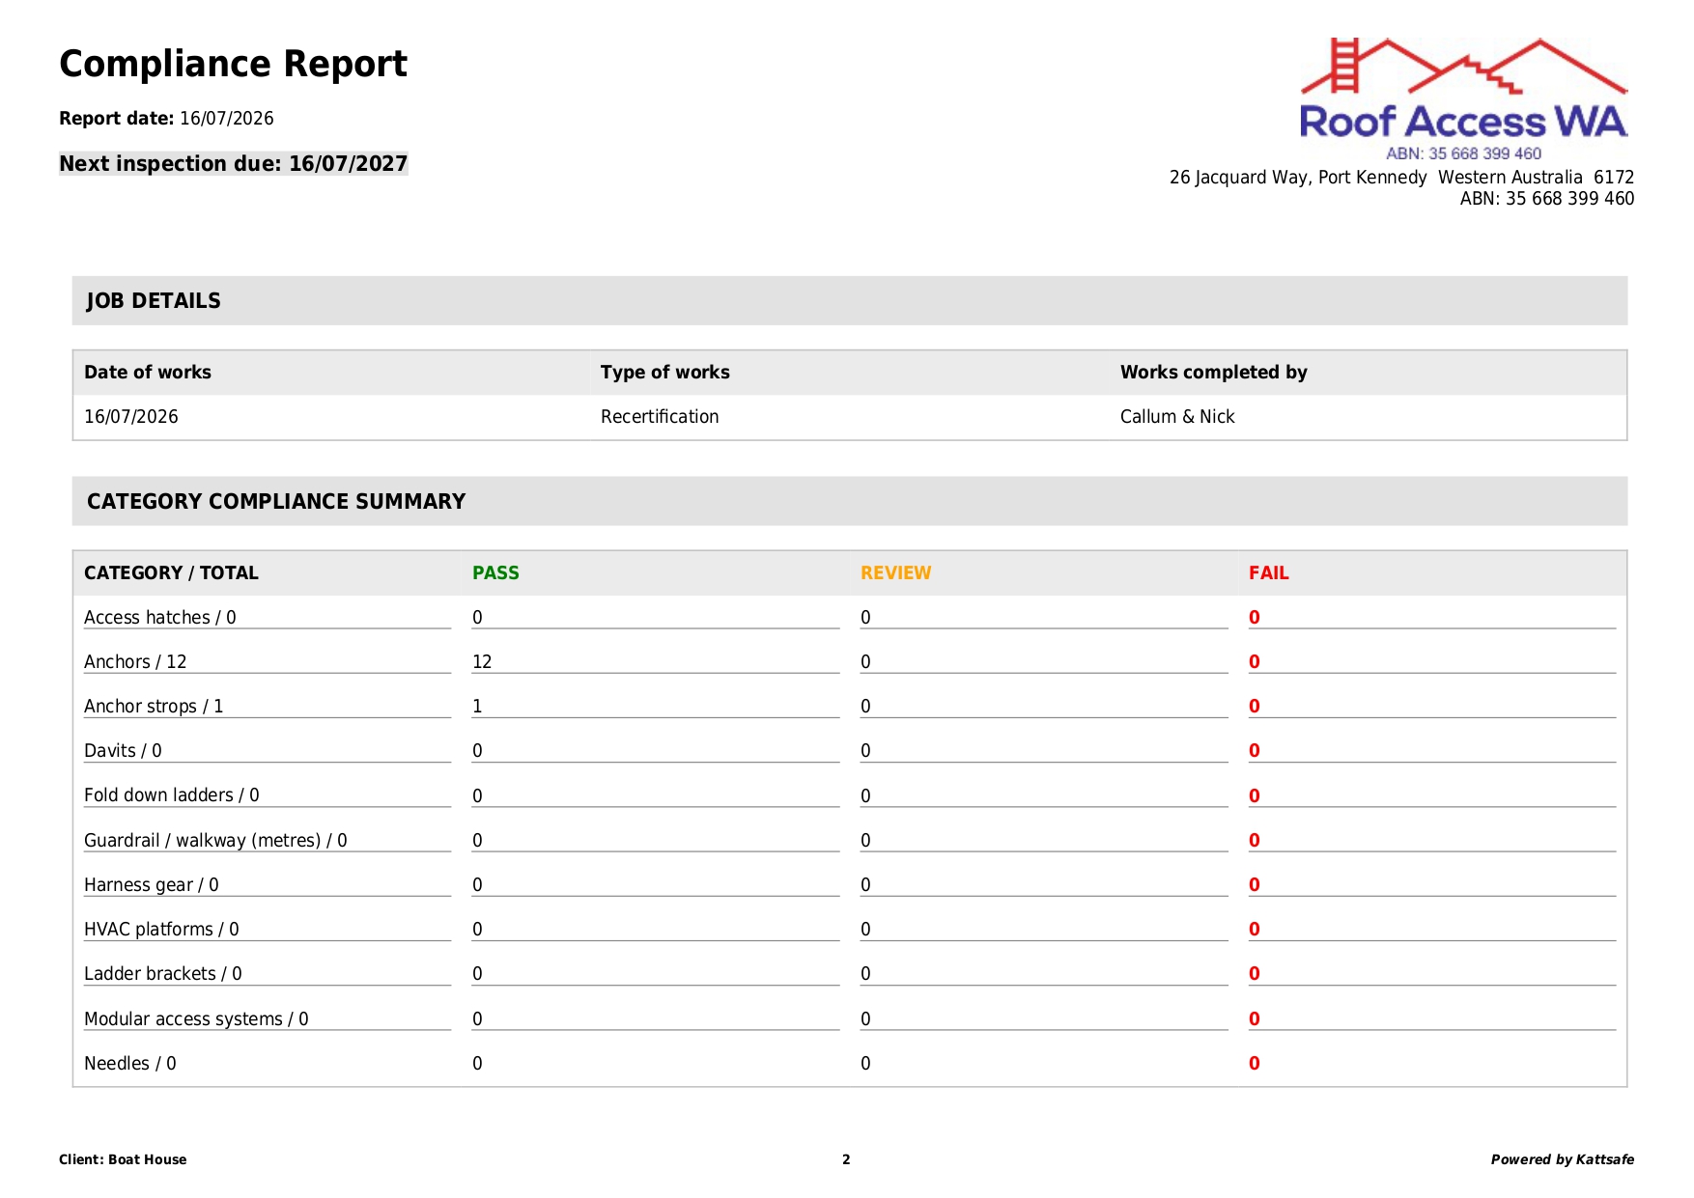Image resolution: width=1694 pixels, height=1198 pixels.
Task: Click the red fail value for HVAC platforms
Action: [1254, 929]
